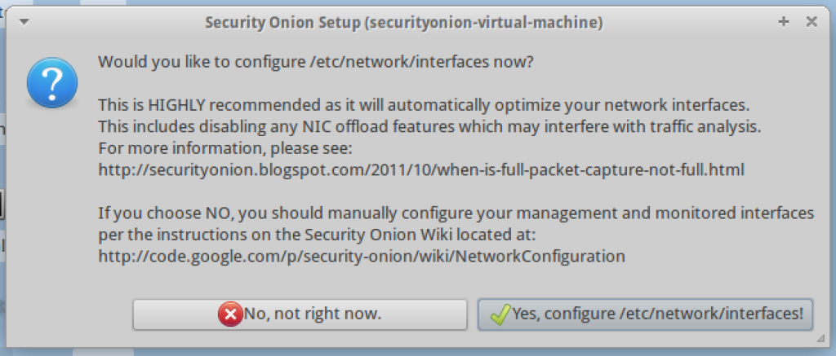The width and height of the screenshot is (836, 356).
Task: Click the securityonion.blogspot.com URL text
Action: click(x=421, y=170)
